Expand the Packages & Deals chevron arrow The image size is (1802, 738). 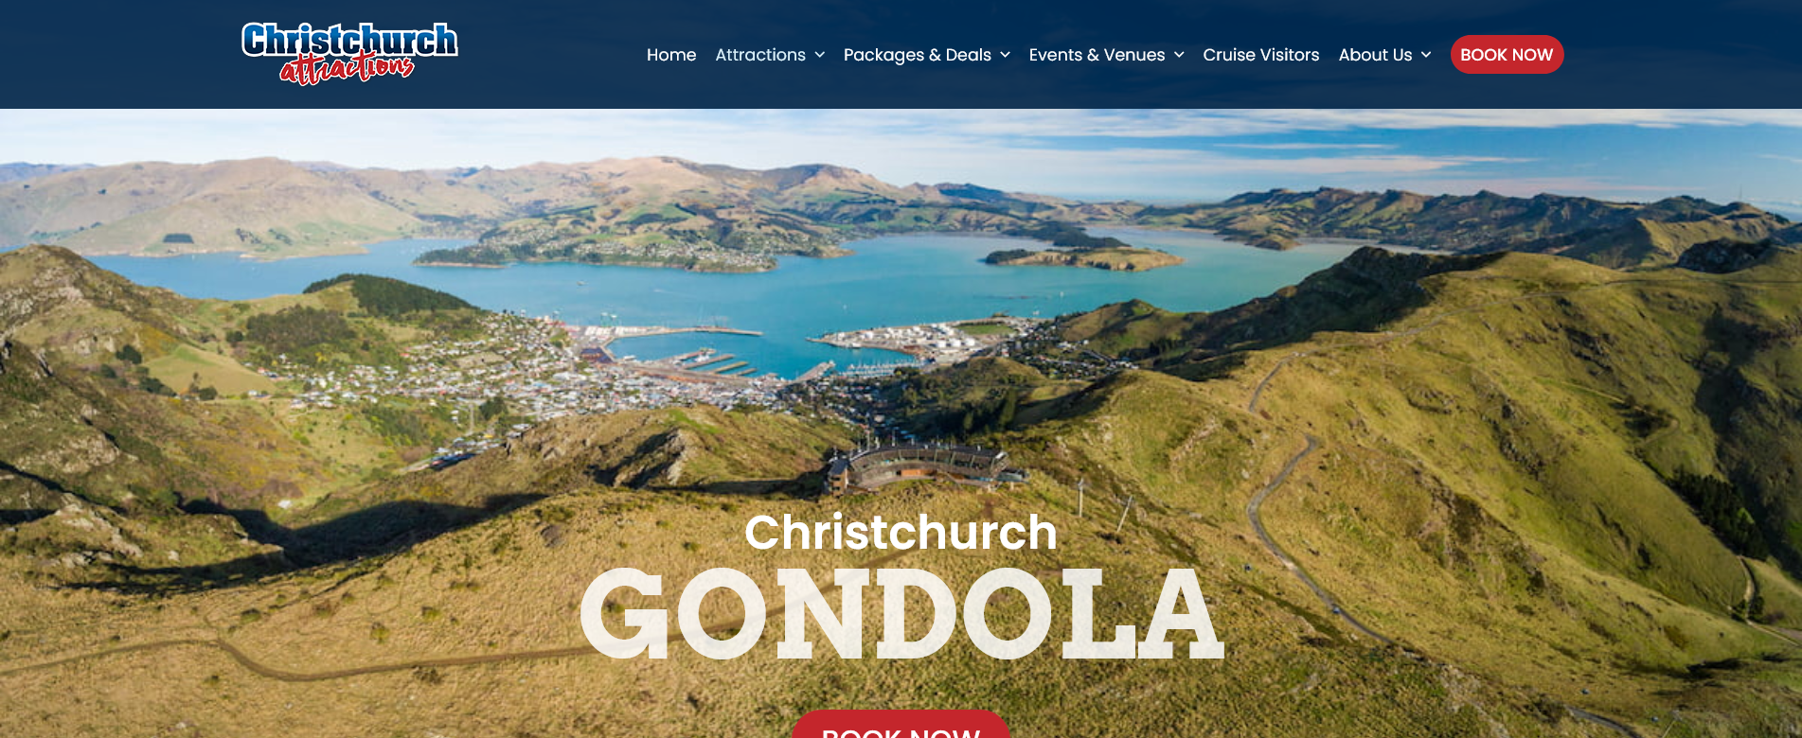coord(1005,55)
